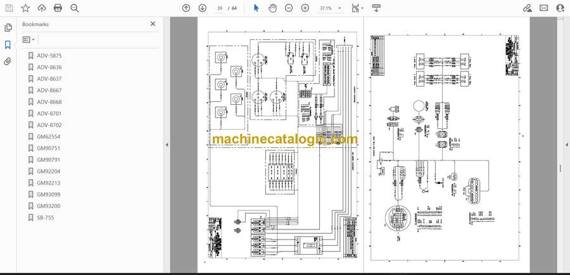Open bookmark SB-755
Viewport: 570px width, 275px height.
(45, 217)
